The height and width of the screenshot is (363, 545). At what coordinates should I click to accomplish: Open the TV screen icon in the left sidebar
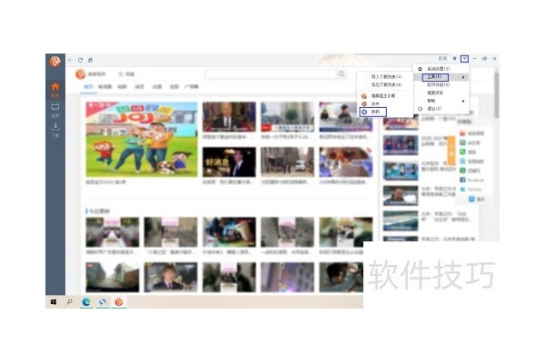pos(55,107)
